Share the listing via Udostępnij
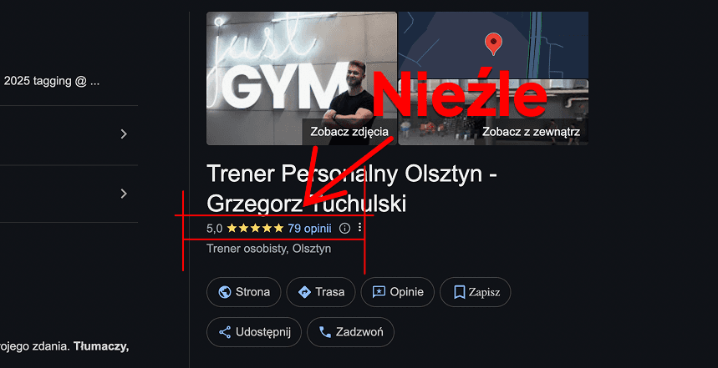This screenshot has width=718, height=368. coord(254,332)
